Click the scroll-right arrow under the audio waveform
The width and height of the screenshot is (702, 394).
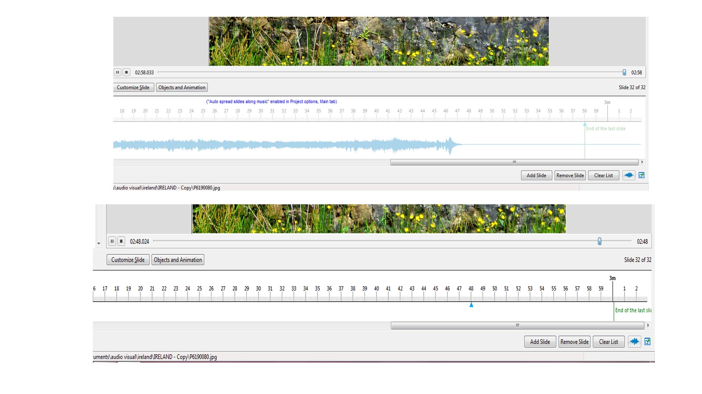[x=642, y=162]
